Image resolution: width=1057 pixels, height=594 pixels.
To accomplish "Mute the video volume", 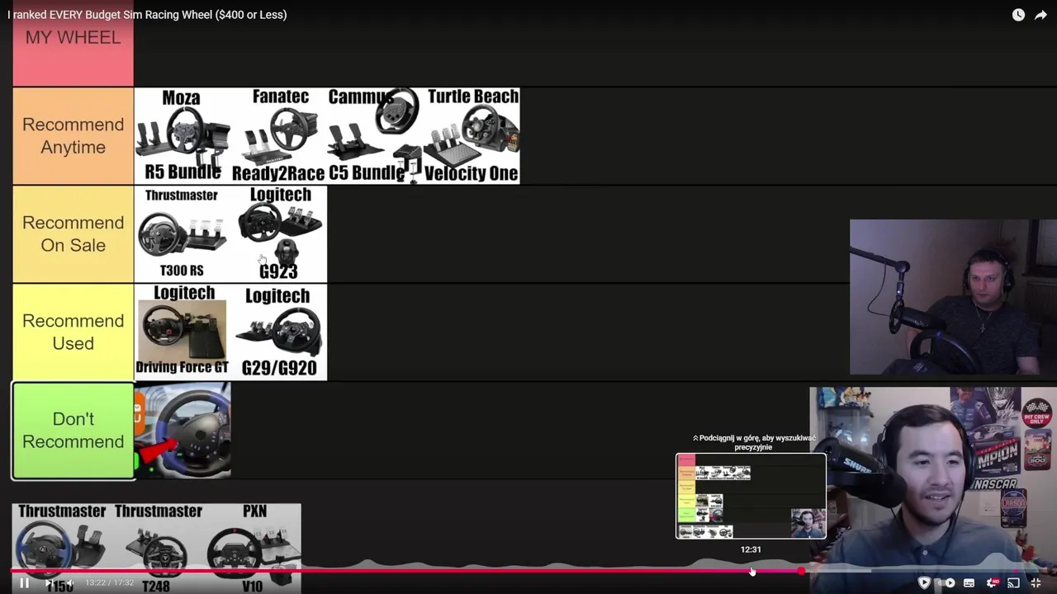I will pyautogui.click(x=69, y=583).
